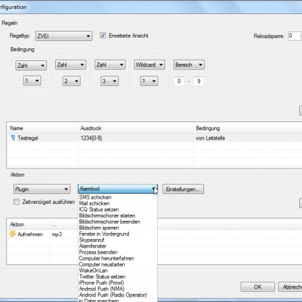Viewport: 302px width, 302px height.
Task: Choose Computer neustarten option
Action: tap(117, 264)
